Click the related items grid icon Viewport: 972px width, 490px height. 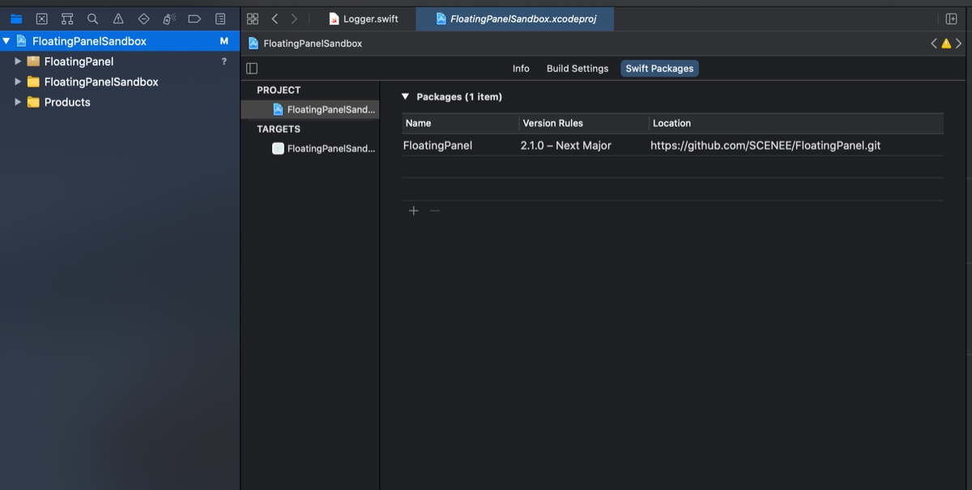coord(253,19)
